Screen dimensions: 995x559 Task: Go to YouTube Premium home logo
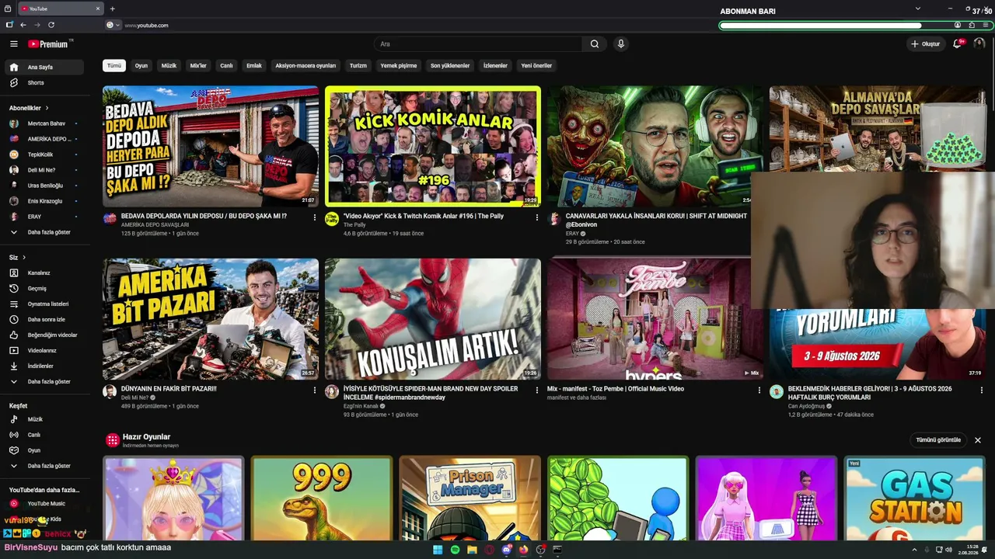(49, 44)
